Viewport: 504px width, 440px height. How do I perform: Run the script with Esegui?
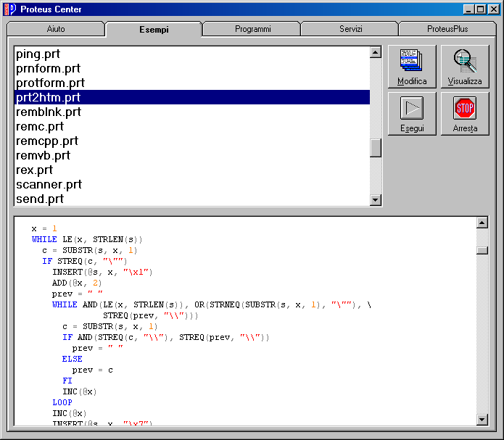pyautogui.click(x=412, y=114)
